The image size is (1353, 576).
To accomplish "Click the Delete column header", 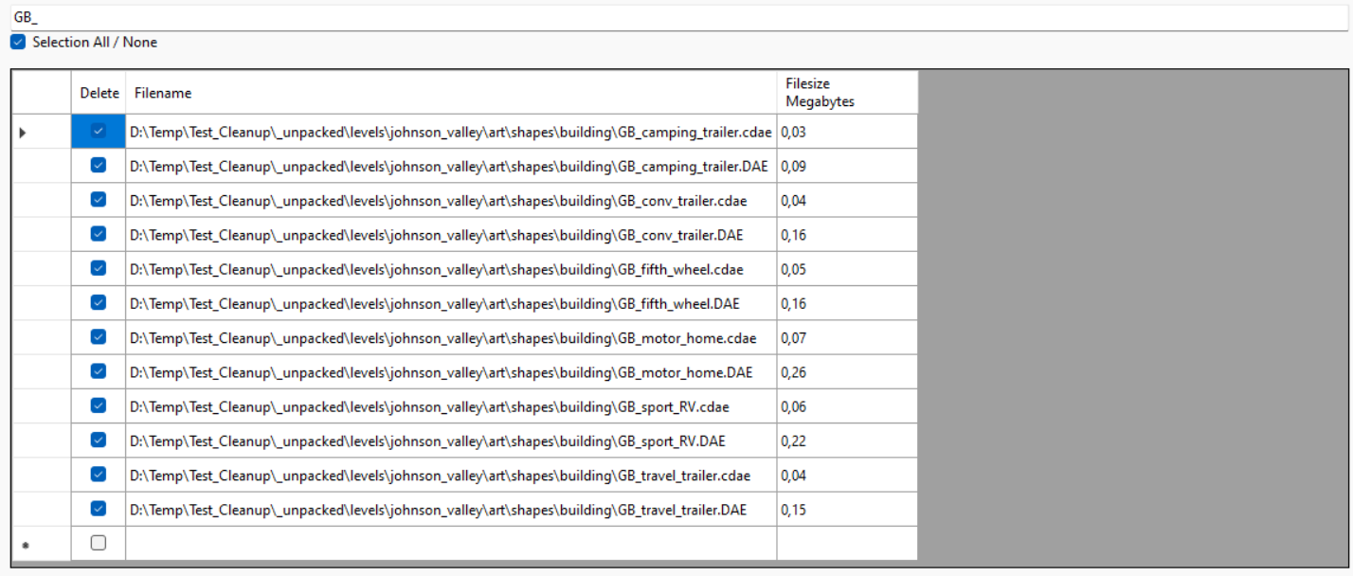I will (x=99, y=92).
